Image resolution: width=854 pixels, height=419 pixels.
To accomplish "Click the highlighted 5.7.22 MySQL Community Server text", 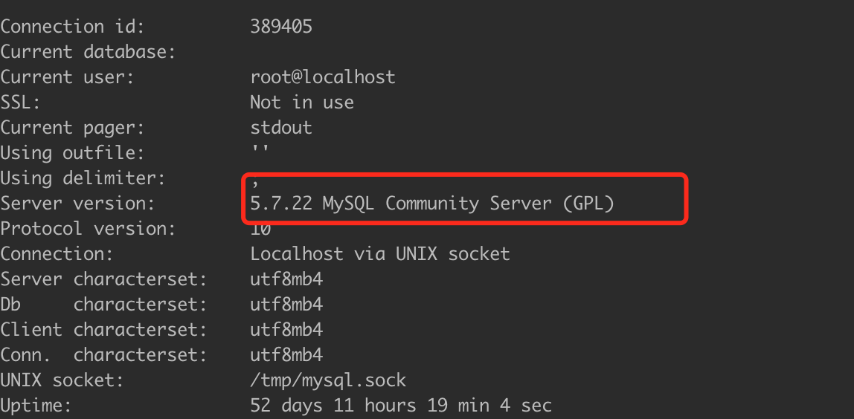I will [432, 204].
